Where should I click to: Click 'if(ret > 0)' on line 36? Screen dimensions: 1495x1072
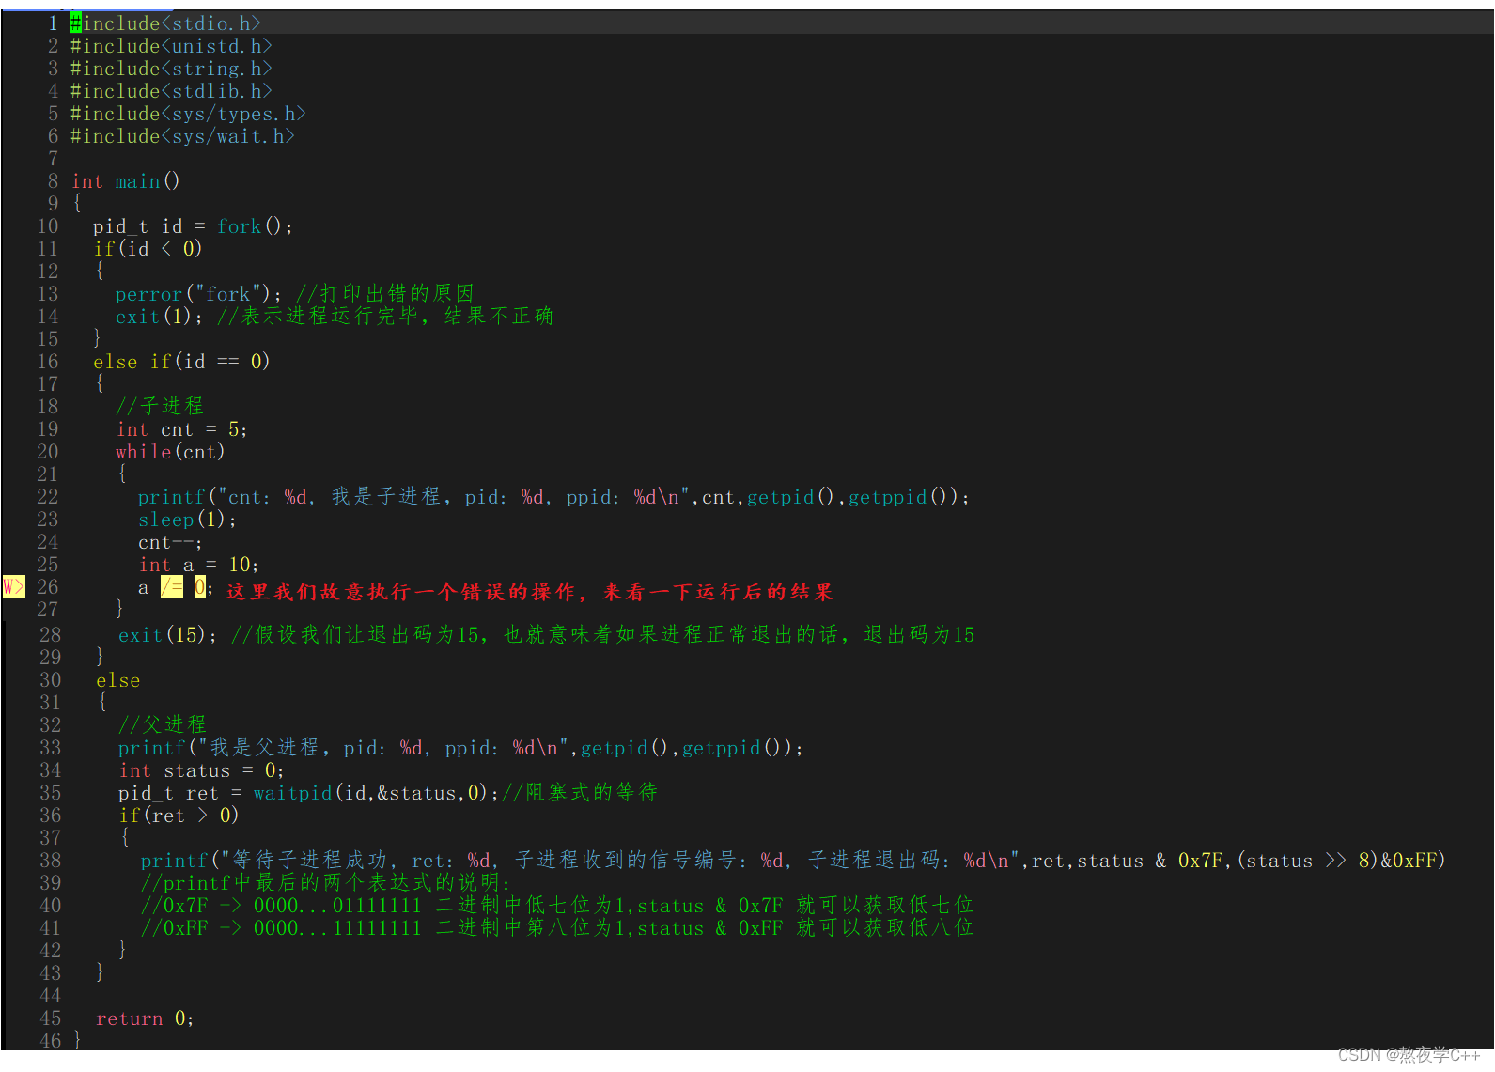coord(179,816)
